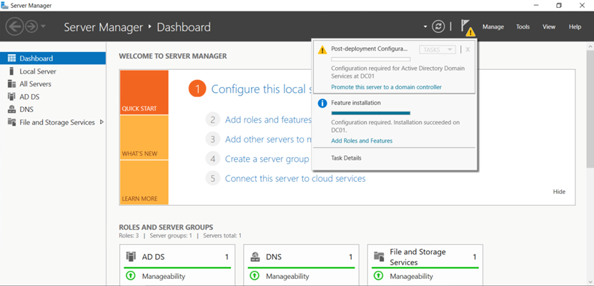This screenshot has width=594, height=286.
Task: Open the View menu
Action: point(549,27)
